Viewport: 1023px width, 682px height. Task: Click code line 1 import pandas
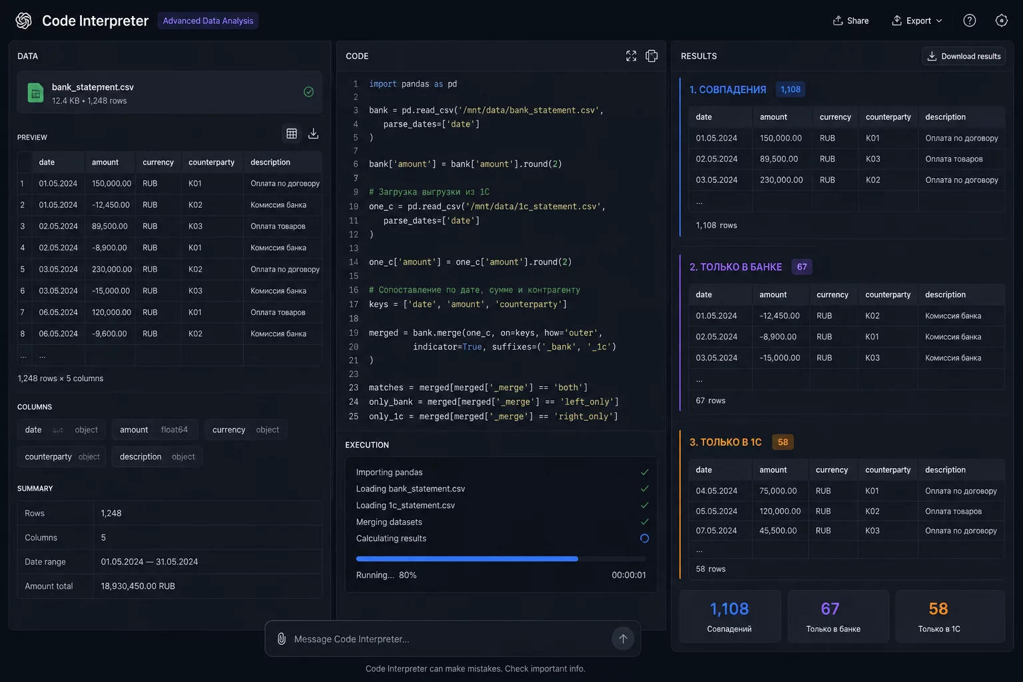pyautogui.click(x=413, y=84)
